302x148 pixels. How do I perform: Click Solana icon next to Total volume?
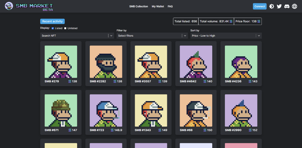click(231, 21)
